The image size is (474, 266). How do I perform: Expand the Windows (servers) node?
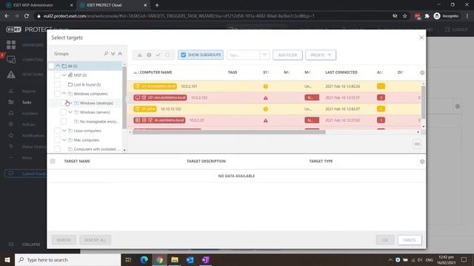(70, 112)
